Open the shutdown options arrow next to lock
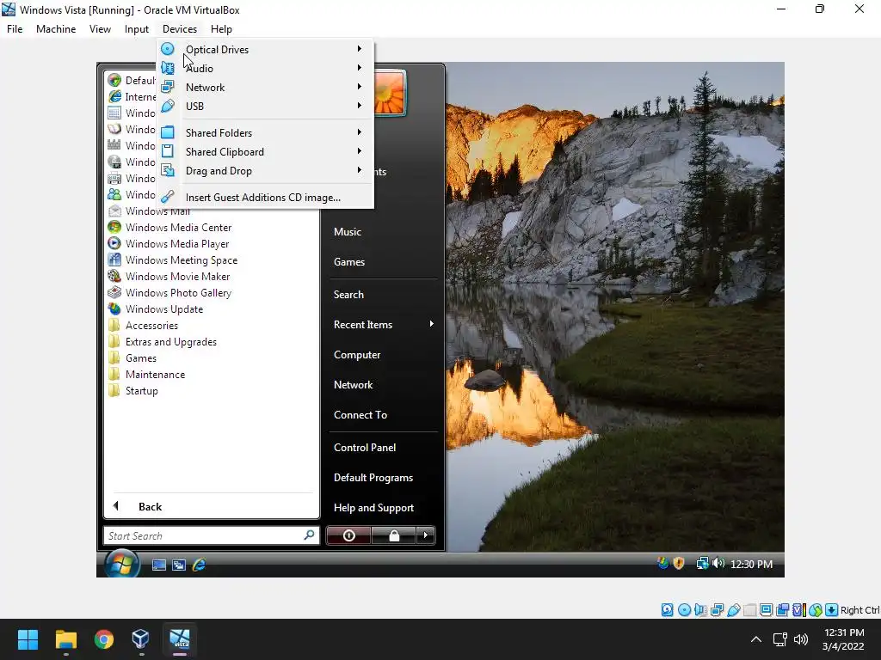The width and height of the screenshot is (881, 660). point(425,535)
